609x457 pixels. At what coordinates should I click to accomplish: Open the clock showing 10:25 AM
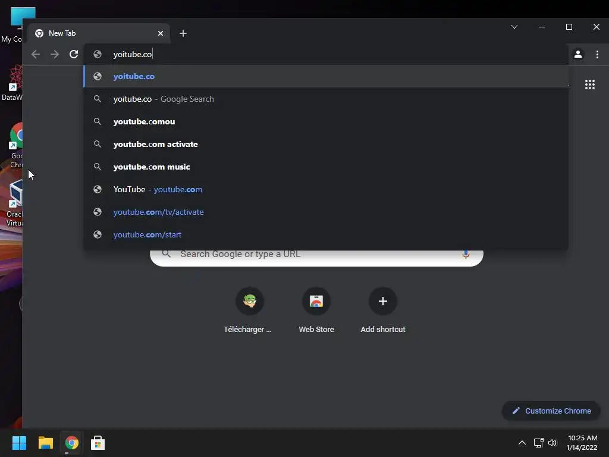pyautogui.click(x=582, y=443)
